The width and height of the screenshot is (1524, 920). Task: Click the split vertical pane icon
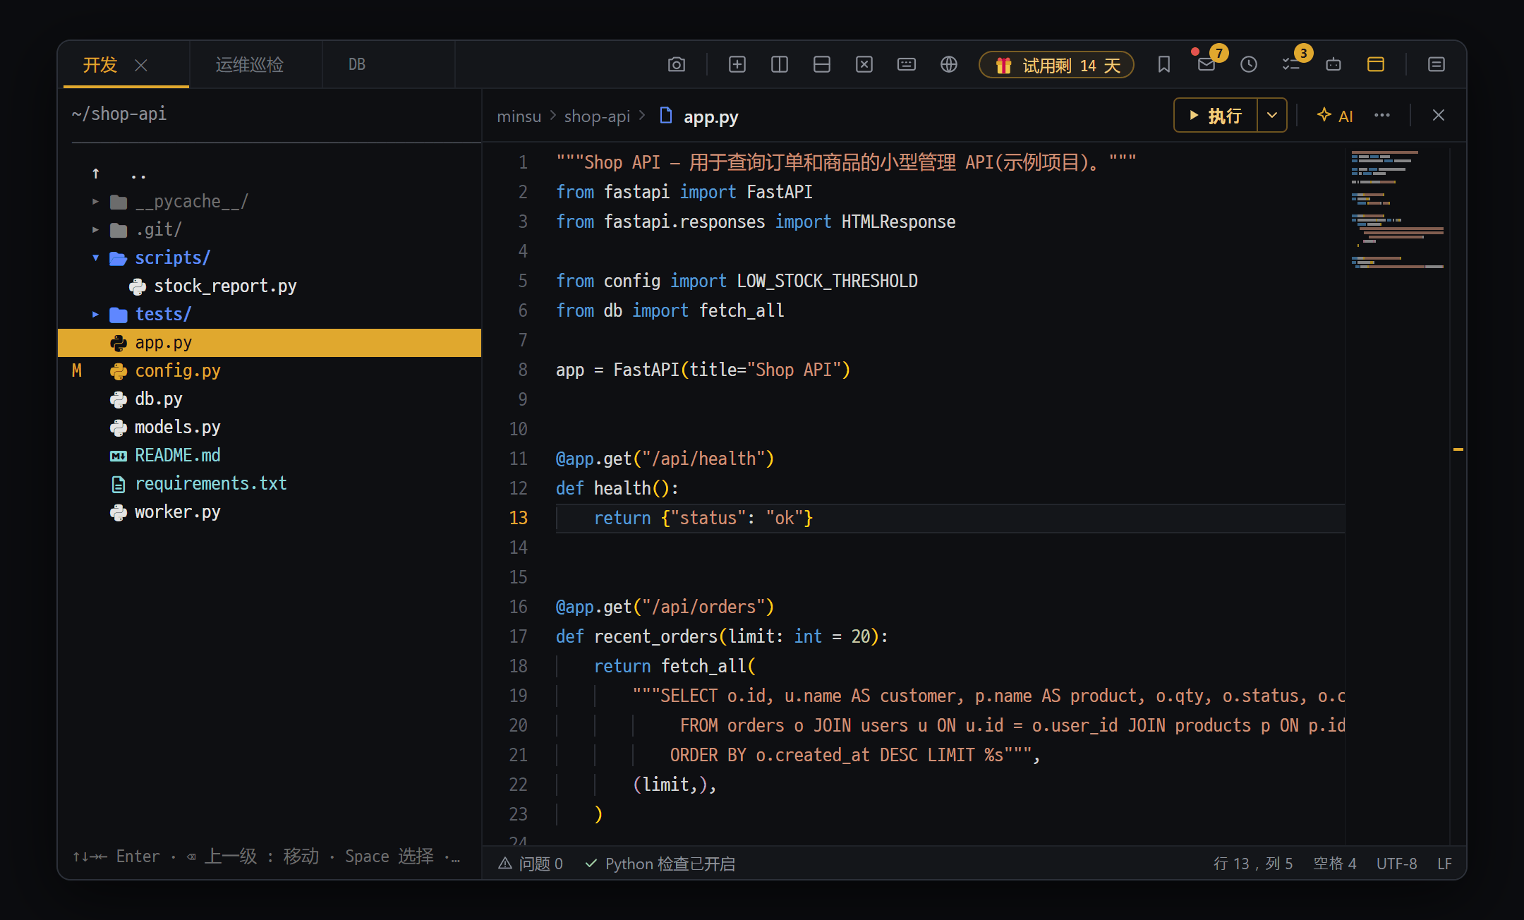780,65
